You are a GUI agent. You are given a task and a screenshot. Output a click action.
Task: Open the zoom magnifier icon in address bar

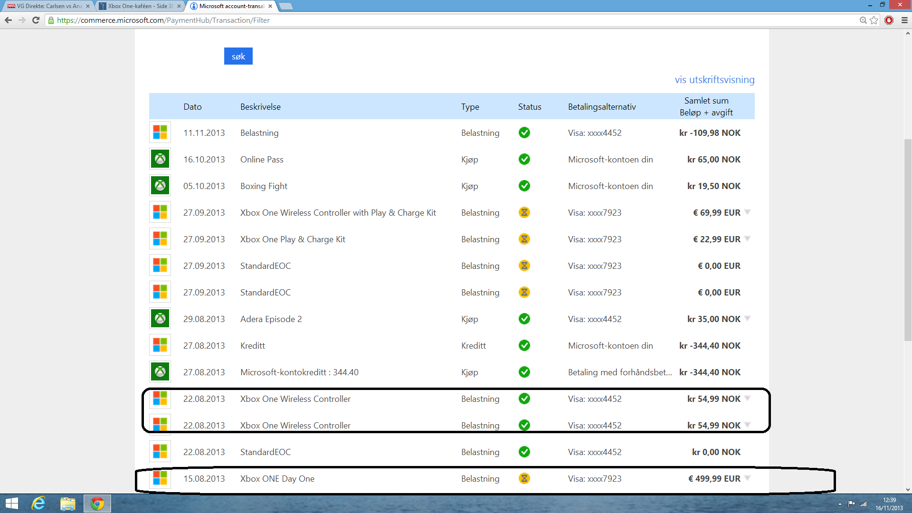[x=863, y=20]
